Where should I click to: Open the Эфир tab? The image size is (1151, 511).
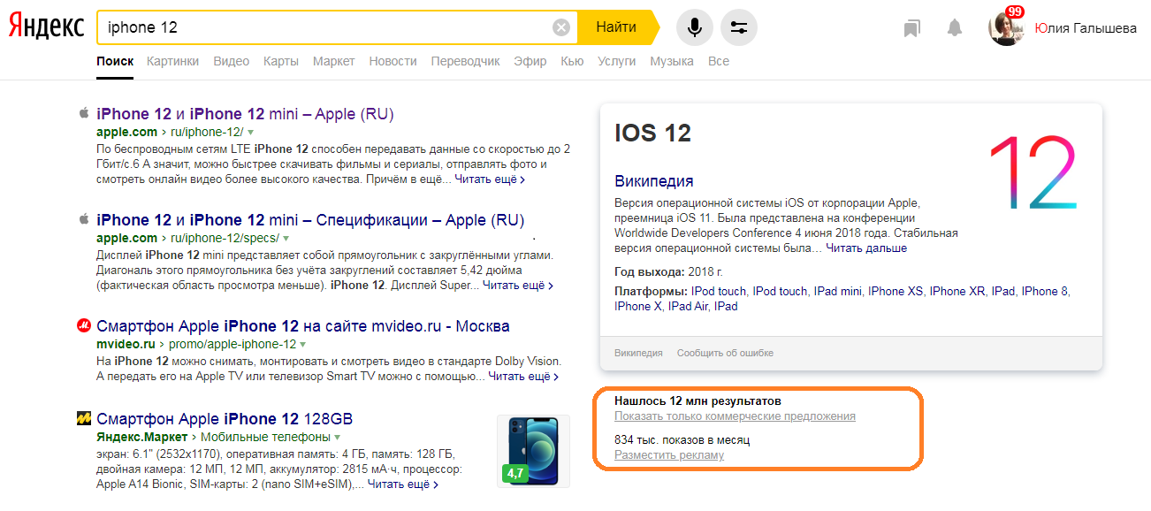tap(530, 61)
